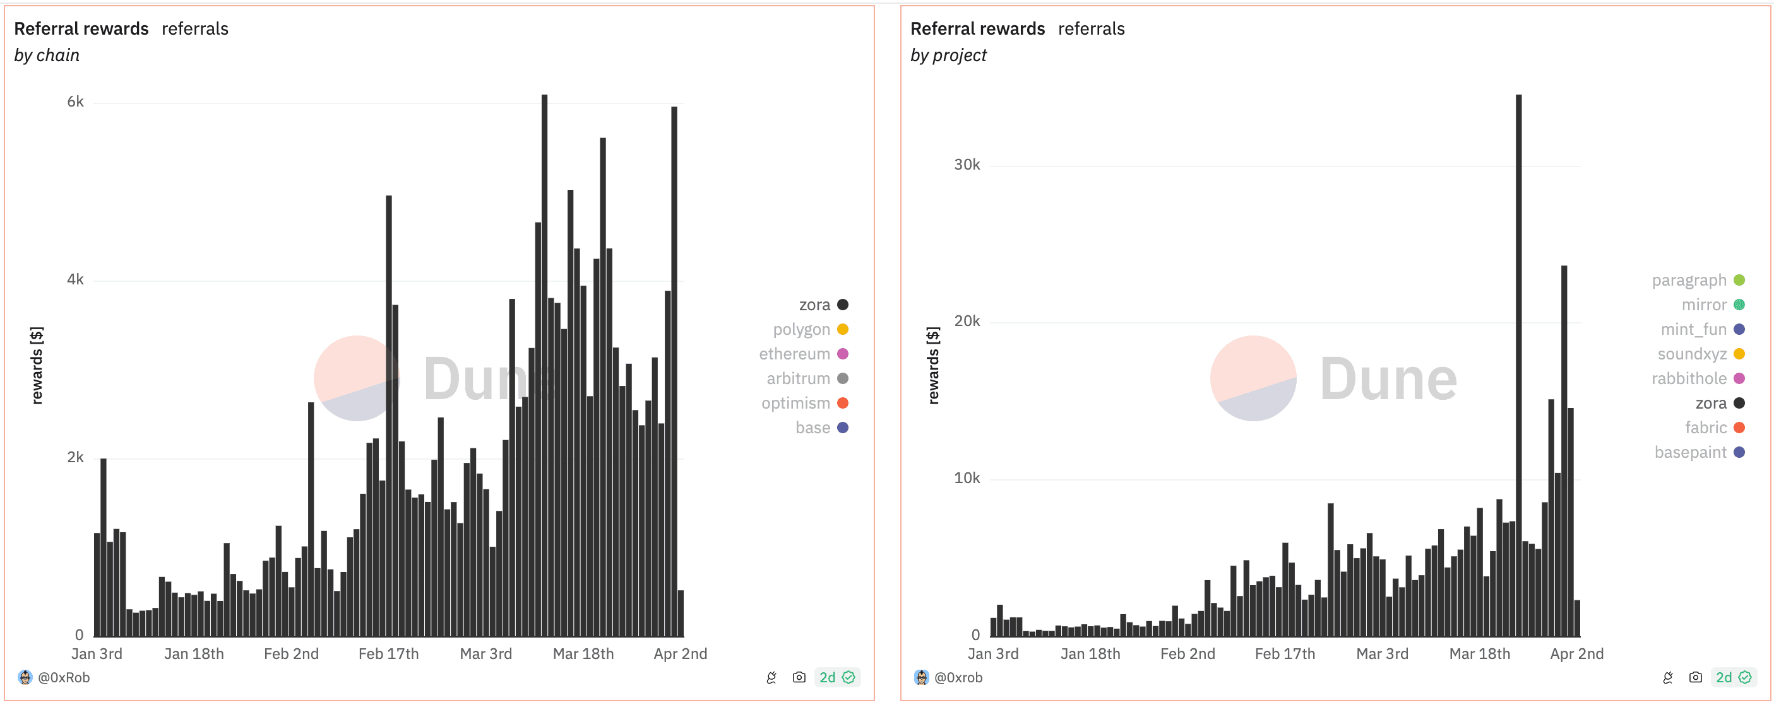Click the yellow polygon legend dot
The height and width of the screenshot is (705, 1774).
843,329
